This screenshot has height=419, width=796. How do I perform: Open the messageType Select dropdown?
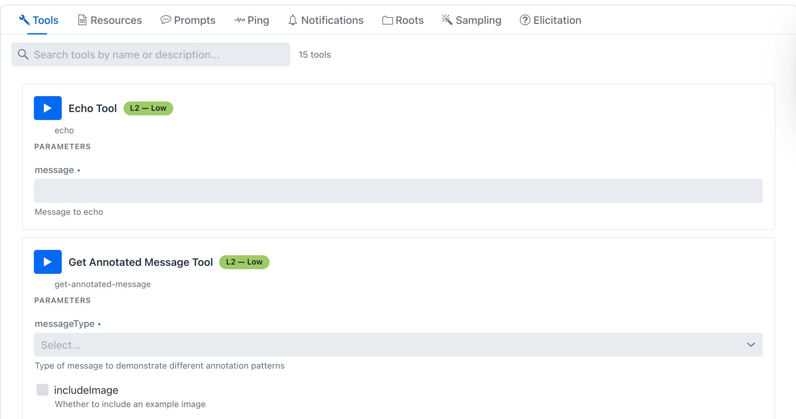(x=398, y=345)
